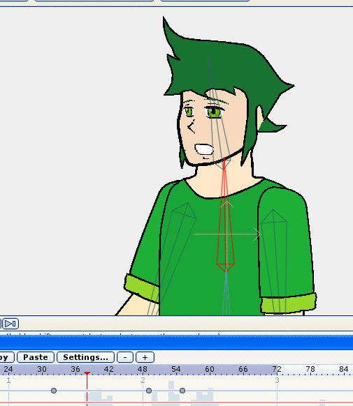Open timeline Settings... dialog

tap(85, 357)
